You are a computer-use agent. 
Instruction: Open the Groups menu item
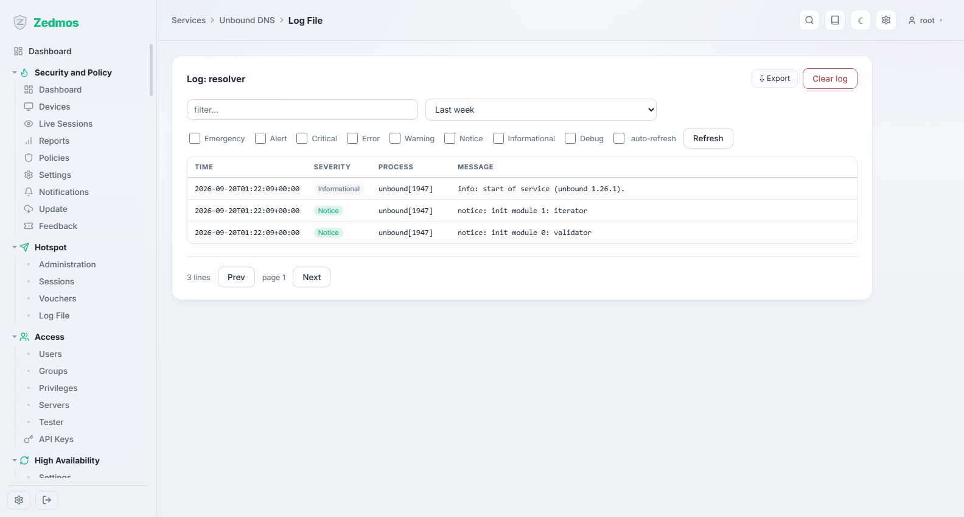[54, 371]
